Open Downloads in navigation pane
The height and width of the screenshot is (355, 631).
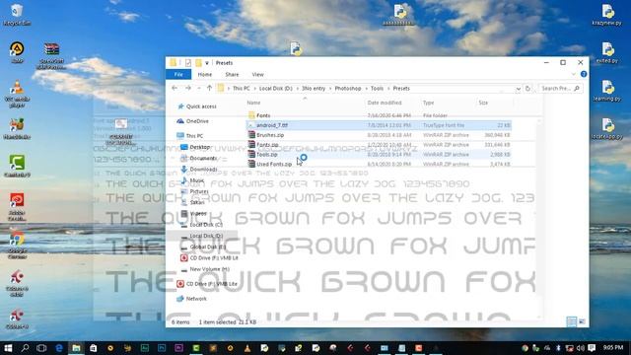click(x=203, y=169)
